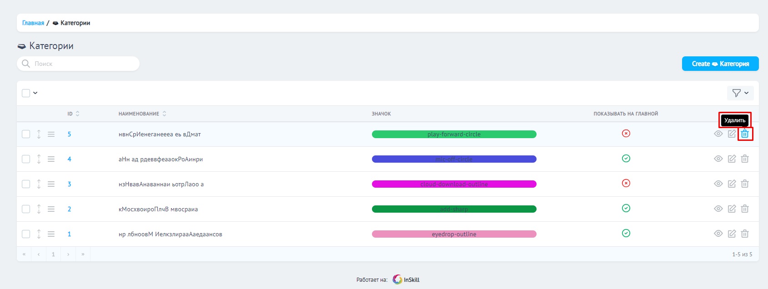This screenshot has width=768, height=289.
Task: Open the Главная breadcrumb link
Action: [x=33, y=23]
